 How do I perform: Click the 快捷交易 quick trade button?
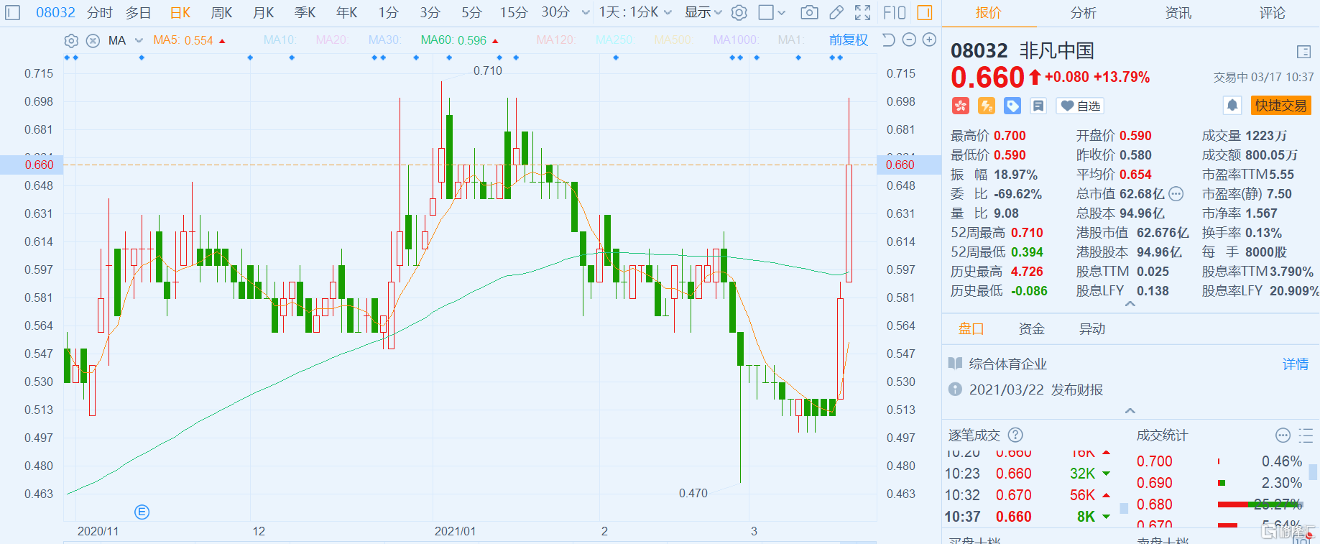coord(1281,106)
